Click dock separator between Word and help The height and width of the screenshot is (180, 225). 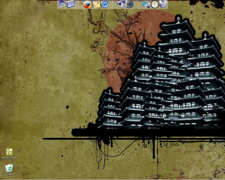tap(113, 4)
